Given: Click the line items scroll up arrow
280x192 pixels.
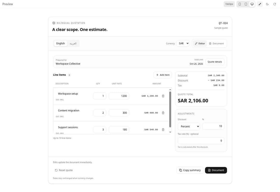Looking at the screenshot, I should click(170, 90).
